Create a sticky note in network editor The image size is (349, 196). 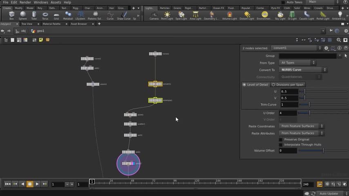(x=41, y=40)
